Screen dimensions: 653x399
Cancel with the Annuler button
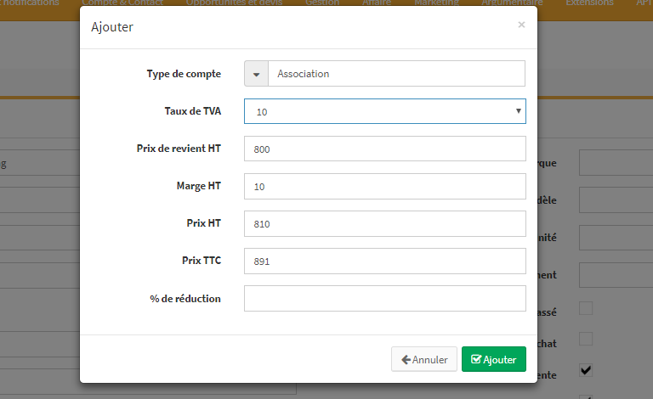point(424,359)
